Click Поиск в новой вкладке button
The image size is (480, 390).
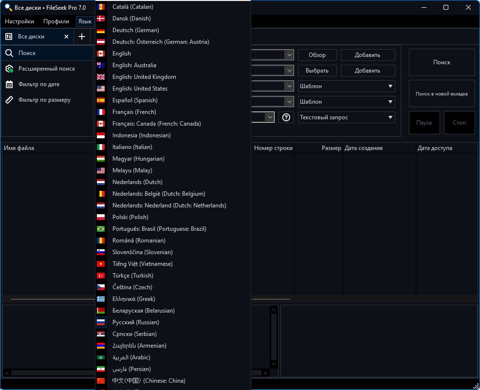point(442,93)
